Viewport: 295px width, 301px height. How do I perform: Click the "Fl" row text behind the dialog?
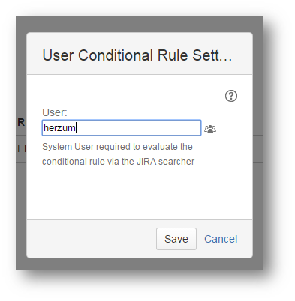22,149
